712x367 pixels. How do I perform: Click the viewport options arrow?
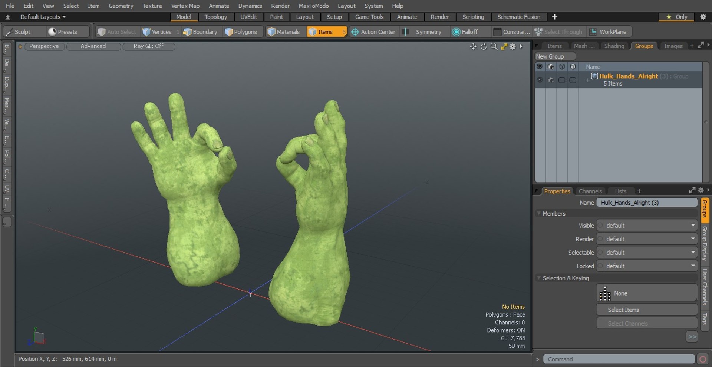521,46
